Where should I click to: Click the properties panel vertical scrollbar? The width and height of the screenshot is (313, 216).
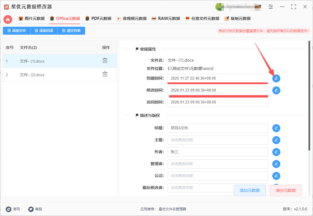pyautogui.click(x=309, y=96)
